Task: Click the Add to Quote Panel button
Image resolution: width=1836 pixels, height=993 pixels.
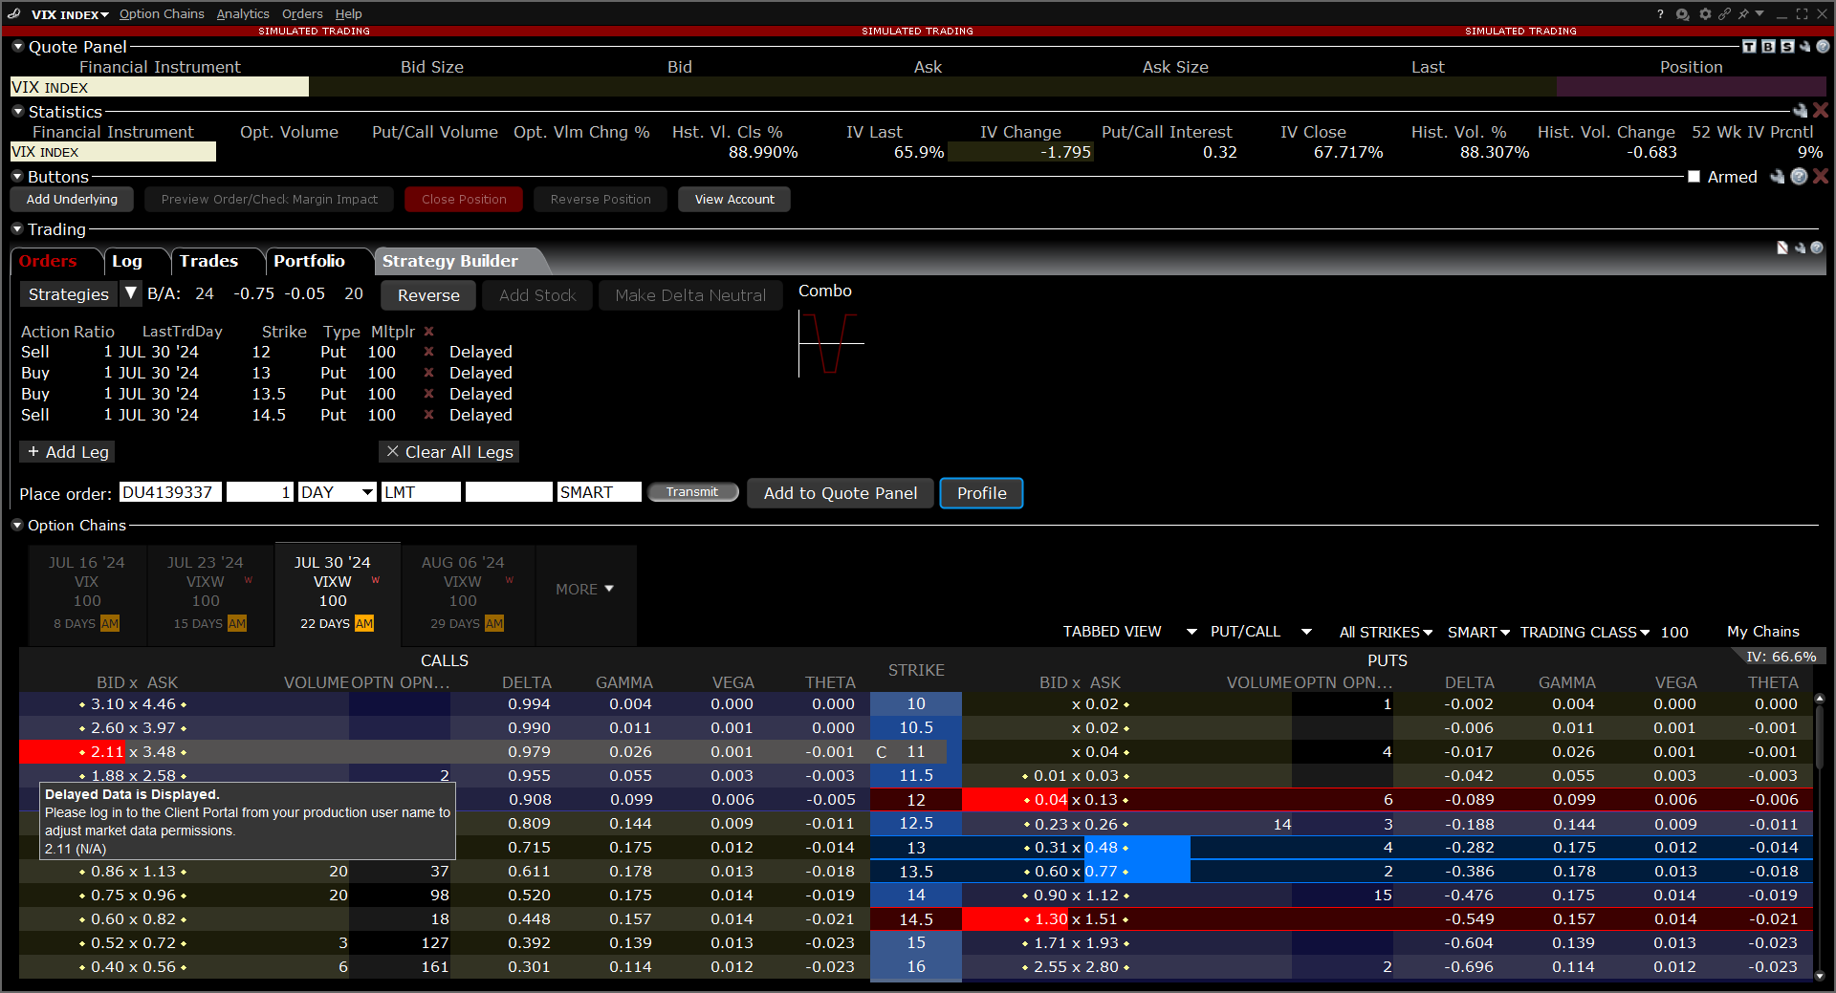Action: click(840, 493)
